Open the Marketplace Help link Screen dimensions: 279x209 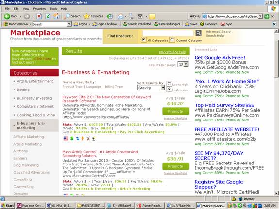172,52
